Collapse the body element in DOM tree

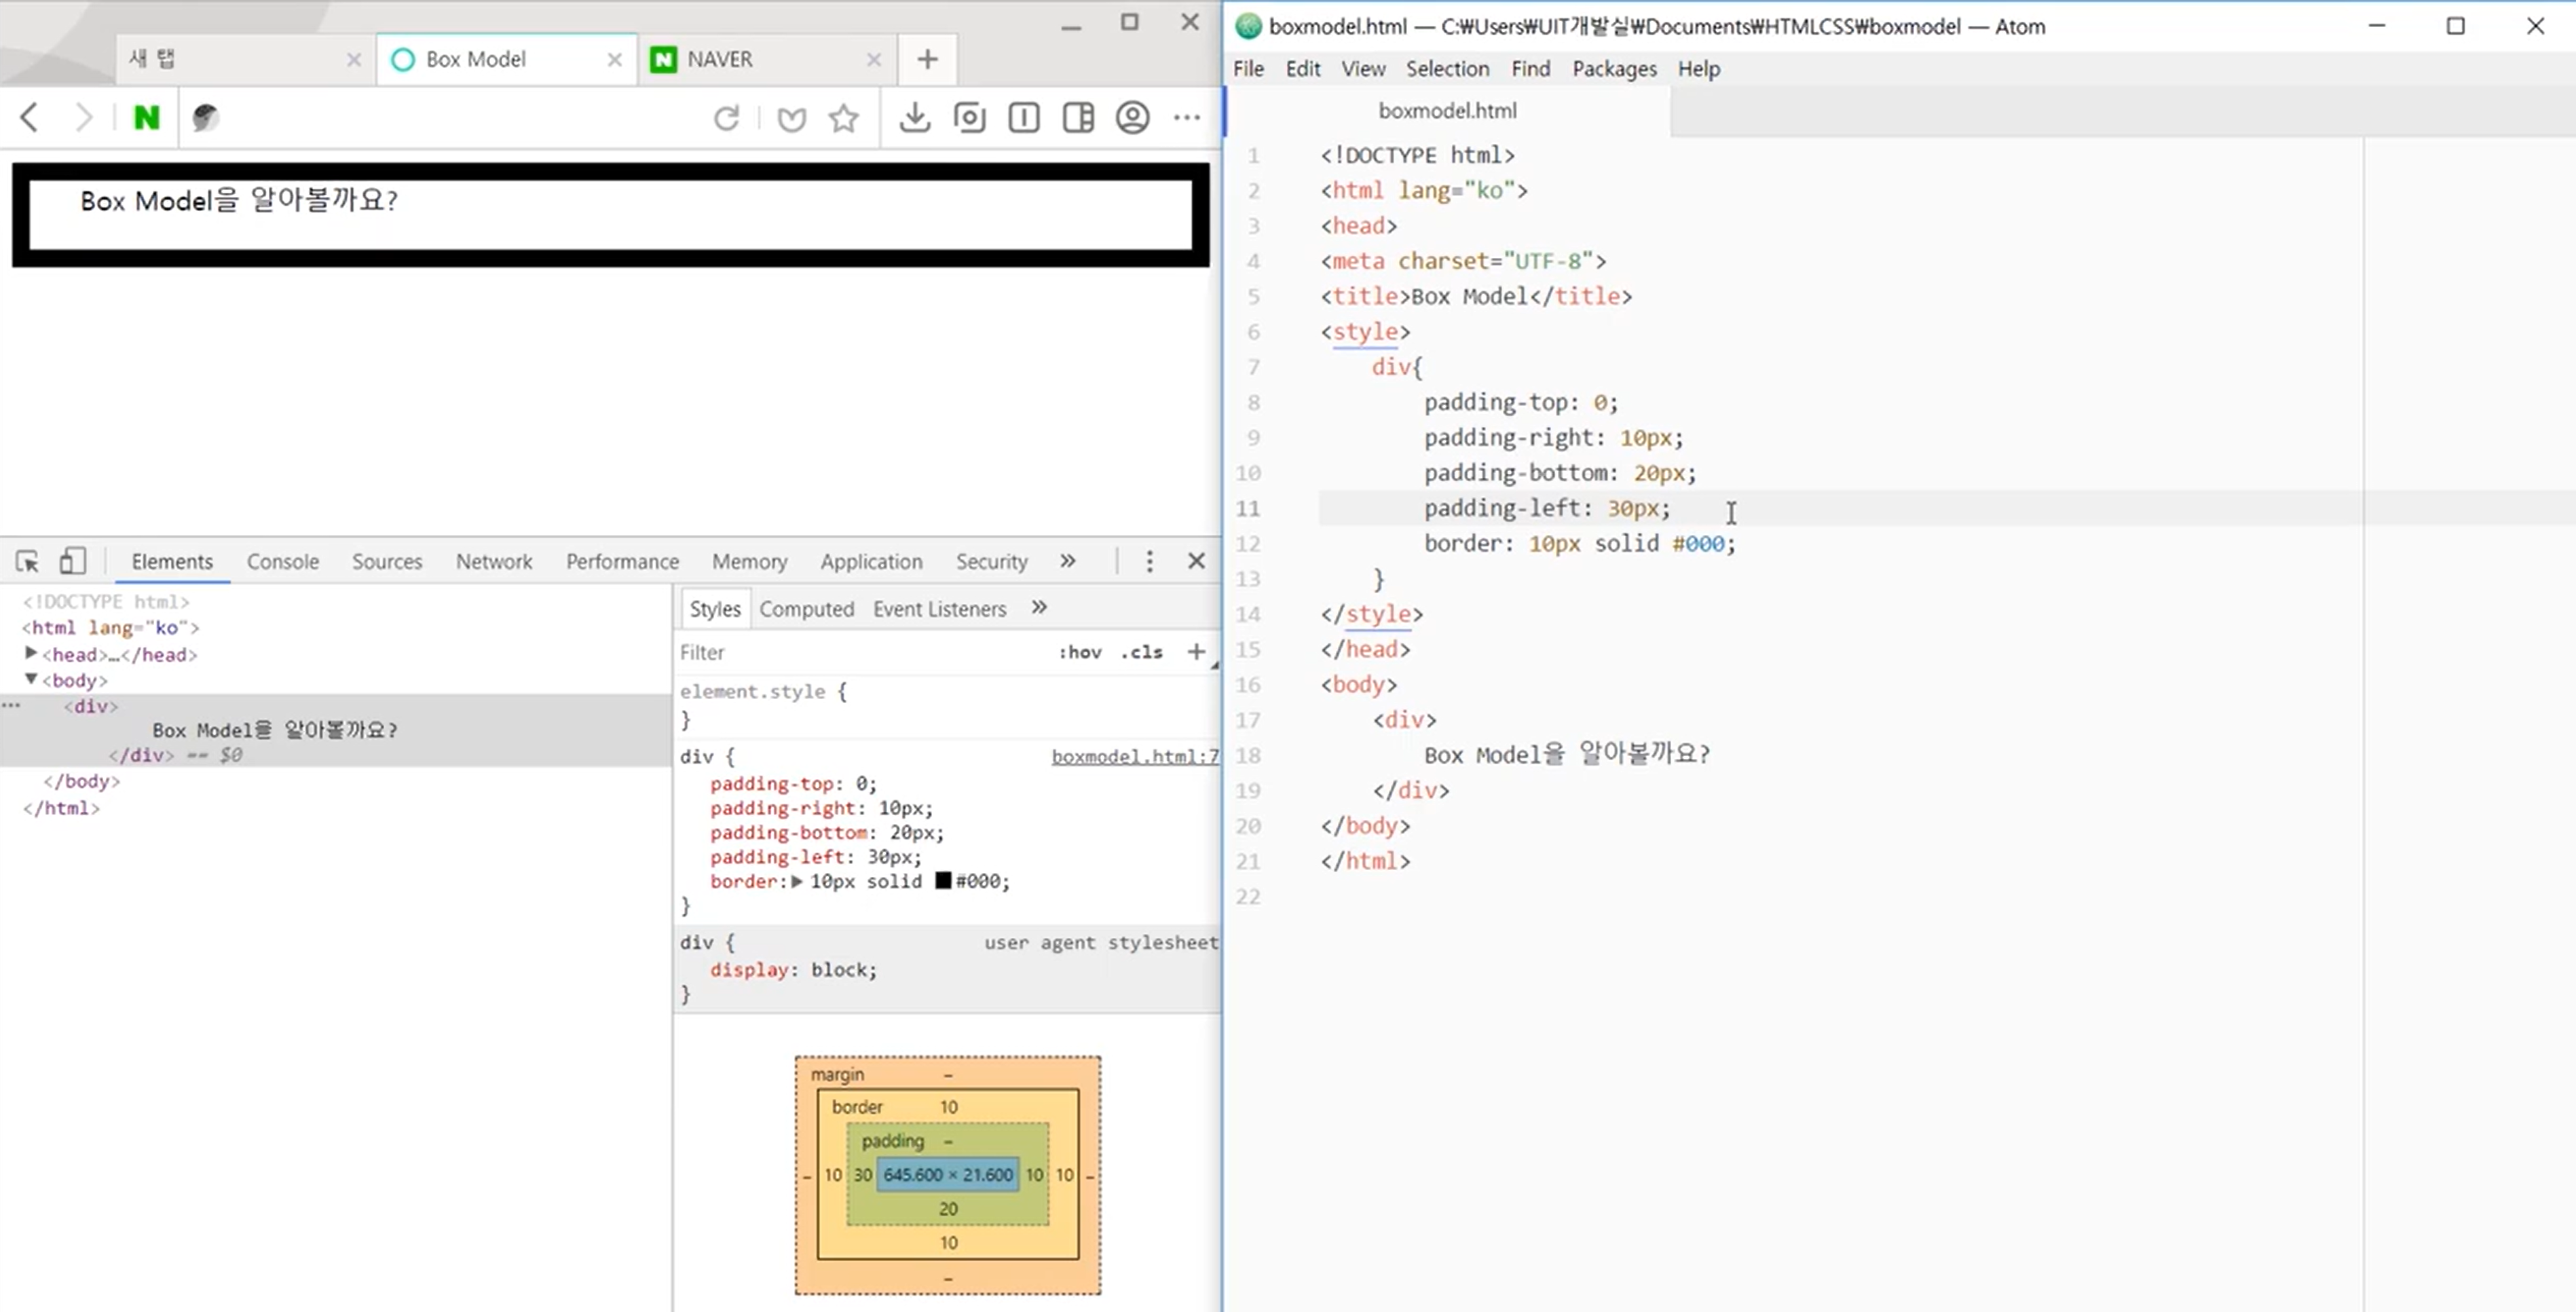(x=31, y=679)
